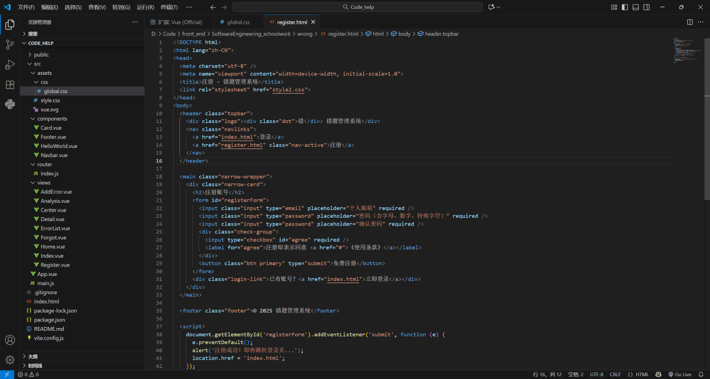This screenshot has height=379, width=710.
Task: Close the register.html tab
Action: 313,22
